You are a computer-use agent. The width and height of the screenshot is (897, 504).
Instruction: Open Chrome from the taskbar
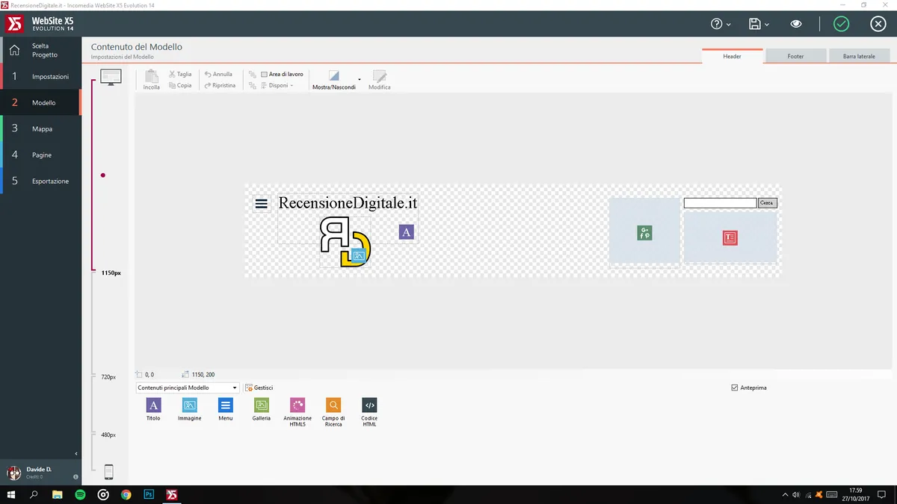click(126, 494)
